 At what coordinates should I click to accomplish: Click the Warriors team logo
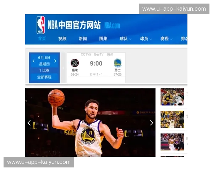point(118,63)
